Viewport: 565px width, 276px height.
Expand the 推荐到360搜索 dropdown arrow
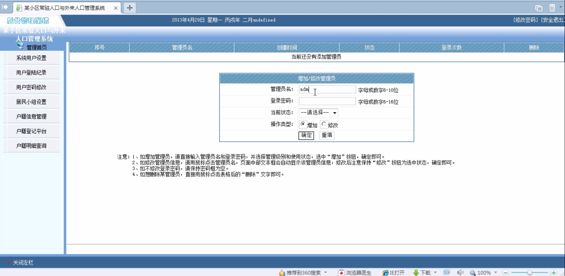326,272
